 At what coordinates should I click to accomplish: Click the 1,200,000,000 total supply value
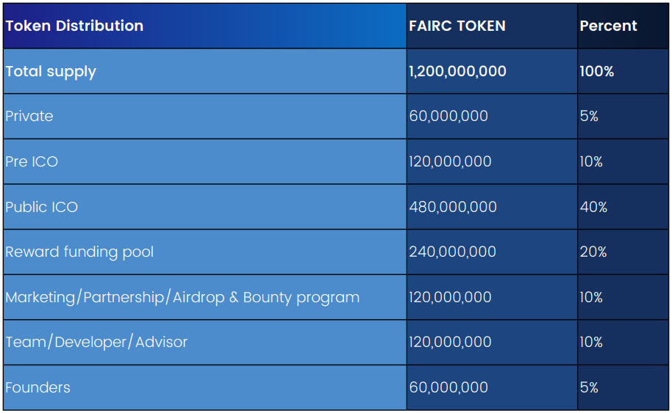(457, 71)
